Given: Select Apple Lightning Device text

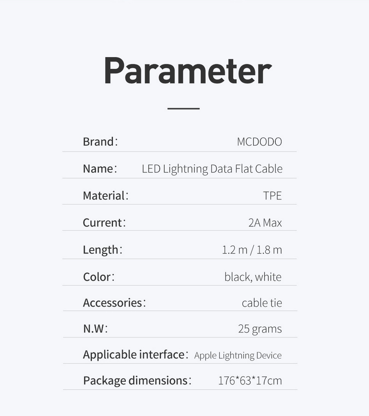Looking at the screenshot, I should pos(238,355).
